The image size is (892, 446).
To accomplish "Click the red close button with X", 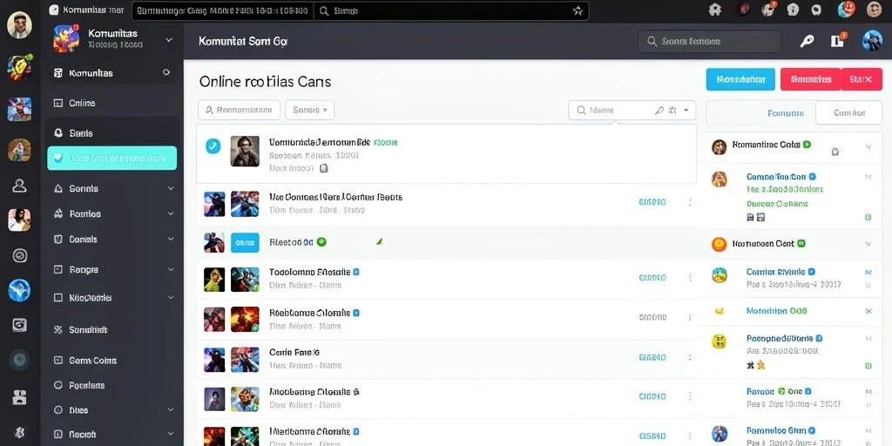I will click(862, 79).
